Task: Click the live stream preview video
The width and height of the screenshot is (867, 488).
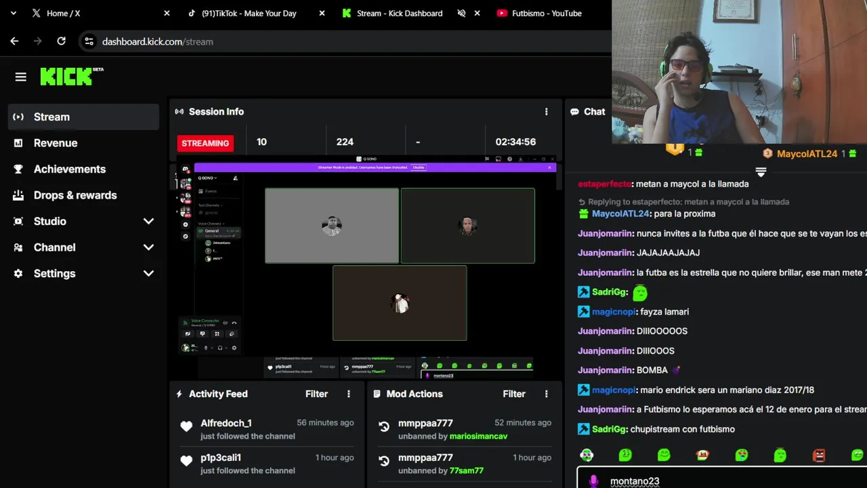Action: (x=366, y=268)
